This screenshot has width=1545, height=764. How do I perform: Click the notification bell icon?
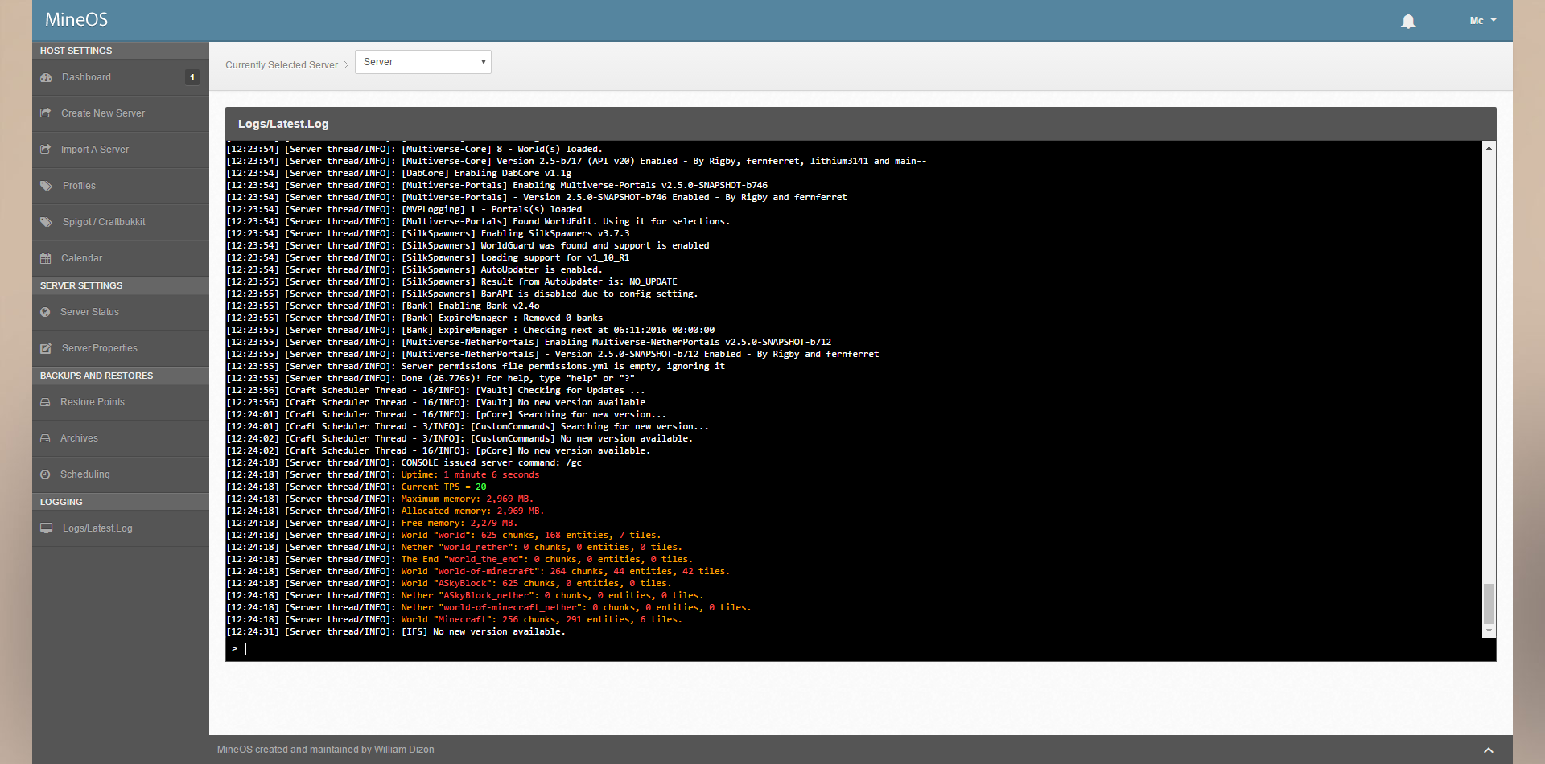[1407, 21]
